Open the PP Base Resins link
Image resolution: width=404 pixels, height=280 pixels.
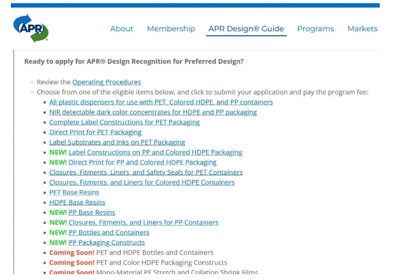pos(92,212)
